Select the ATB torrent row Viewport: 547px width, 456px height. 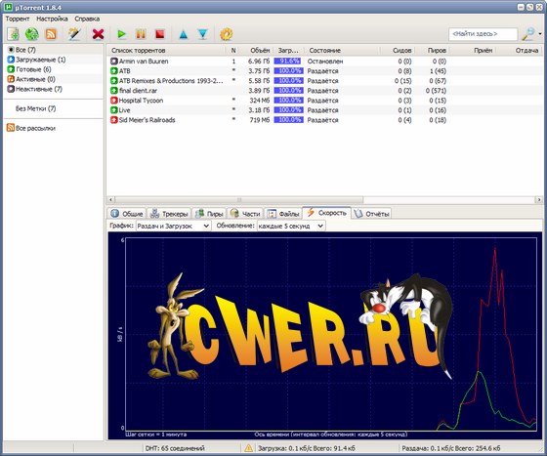[x=324, y=71]
